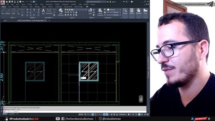Switch to the Model layout tab
This screenshot has height=121, width=215.
[x=5, y=114]
